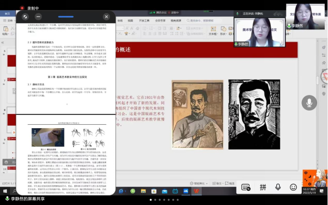Click the bulleted list icon
This screenshot has width=328, height=205.
point(145,28)
